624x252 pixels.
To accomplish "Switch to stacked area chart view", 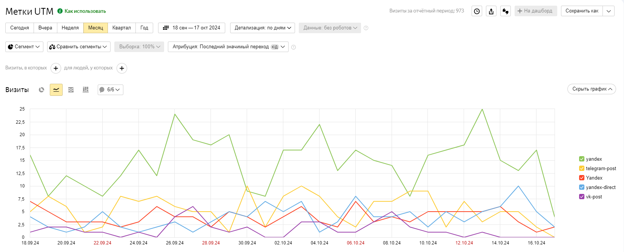I will click(x=71, y=90).
